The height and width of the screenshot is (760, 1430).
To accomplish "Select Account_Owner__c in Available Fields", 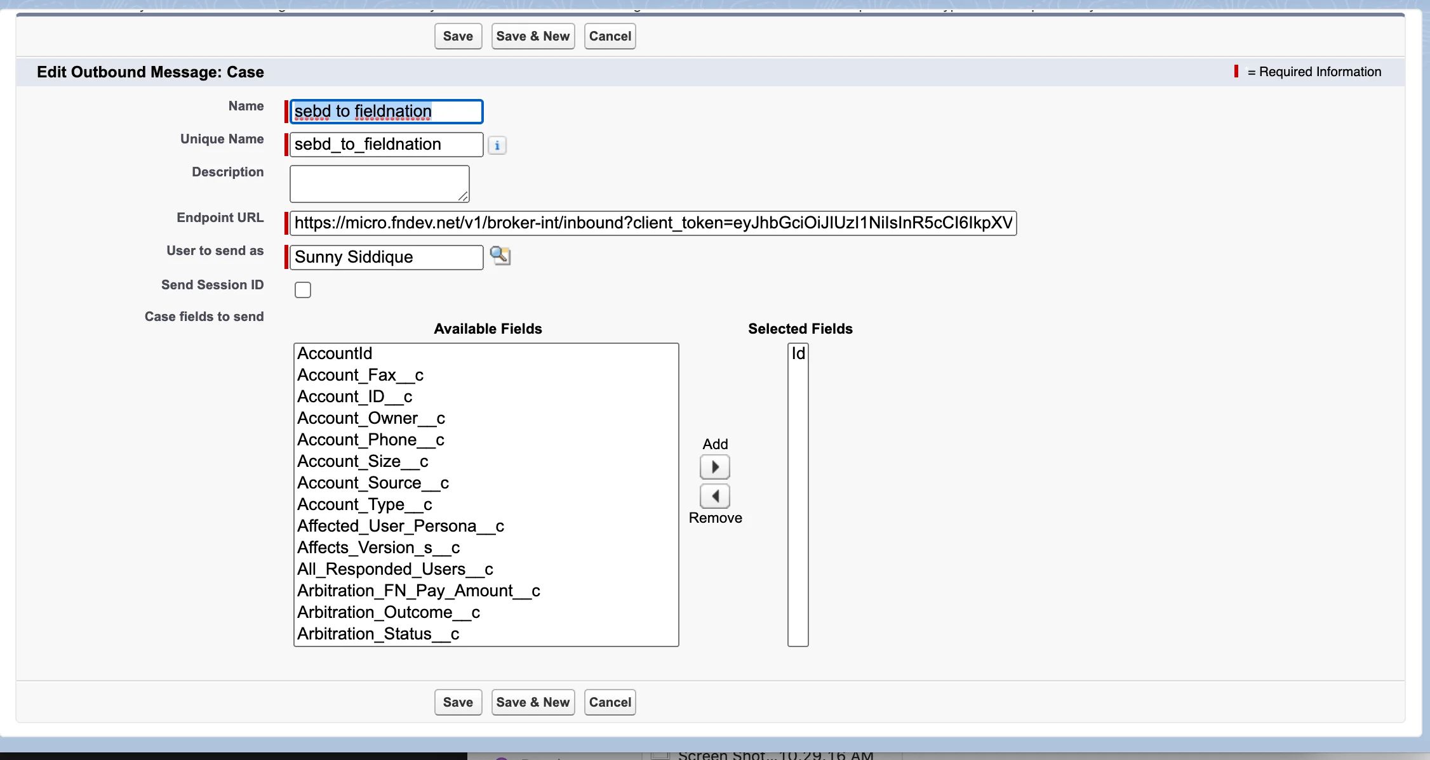I will 371,418.
